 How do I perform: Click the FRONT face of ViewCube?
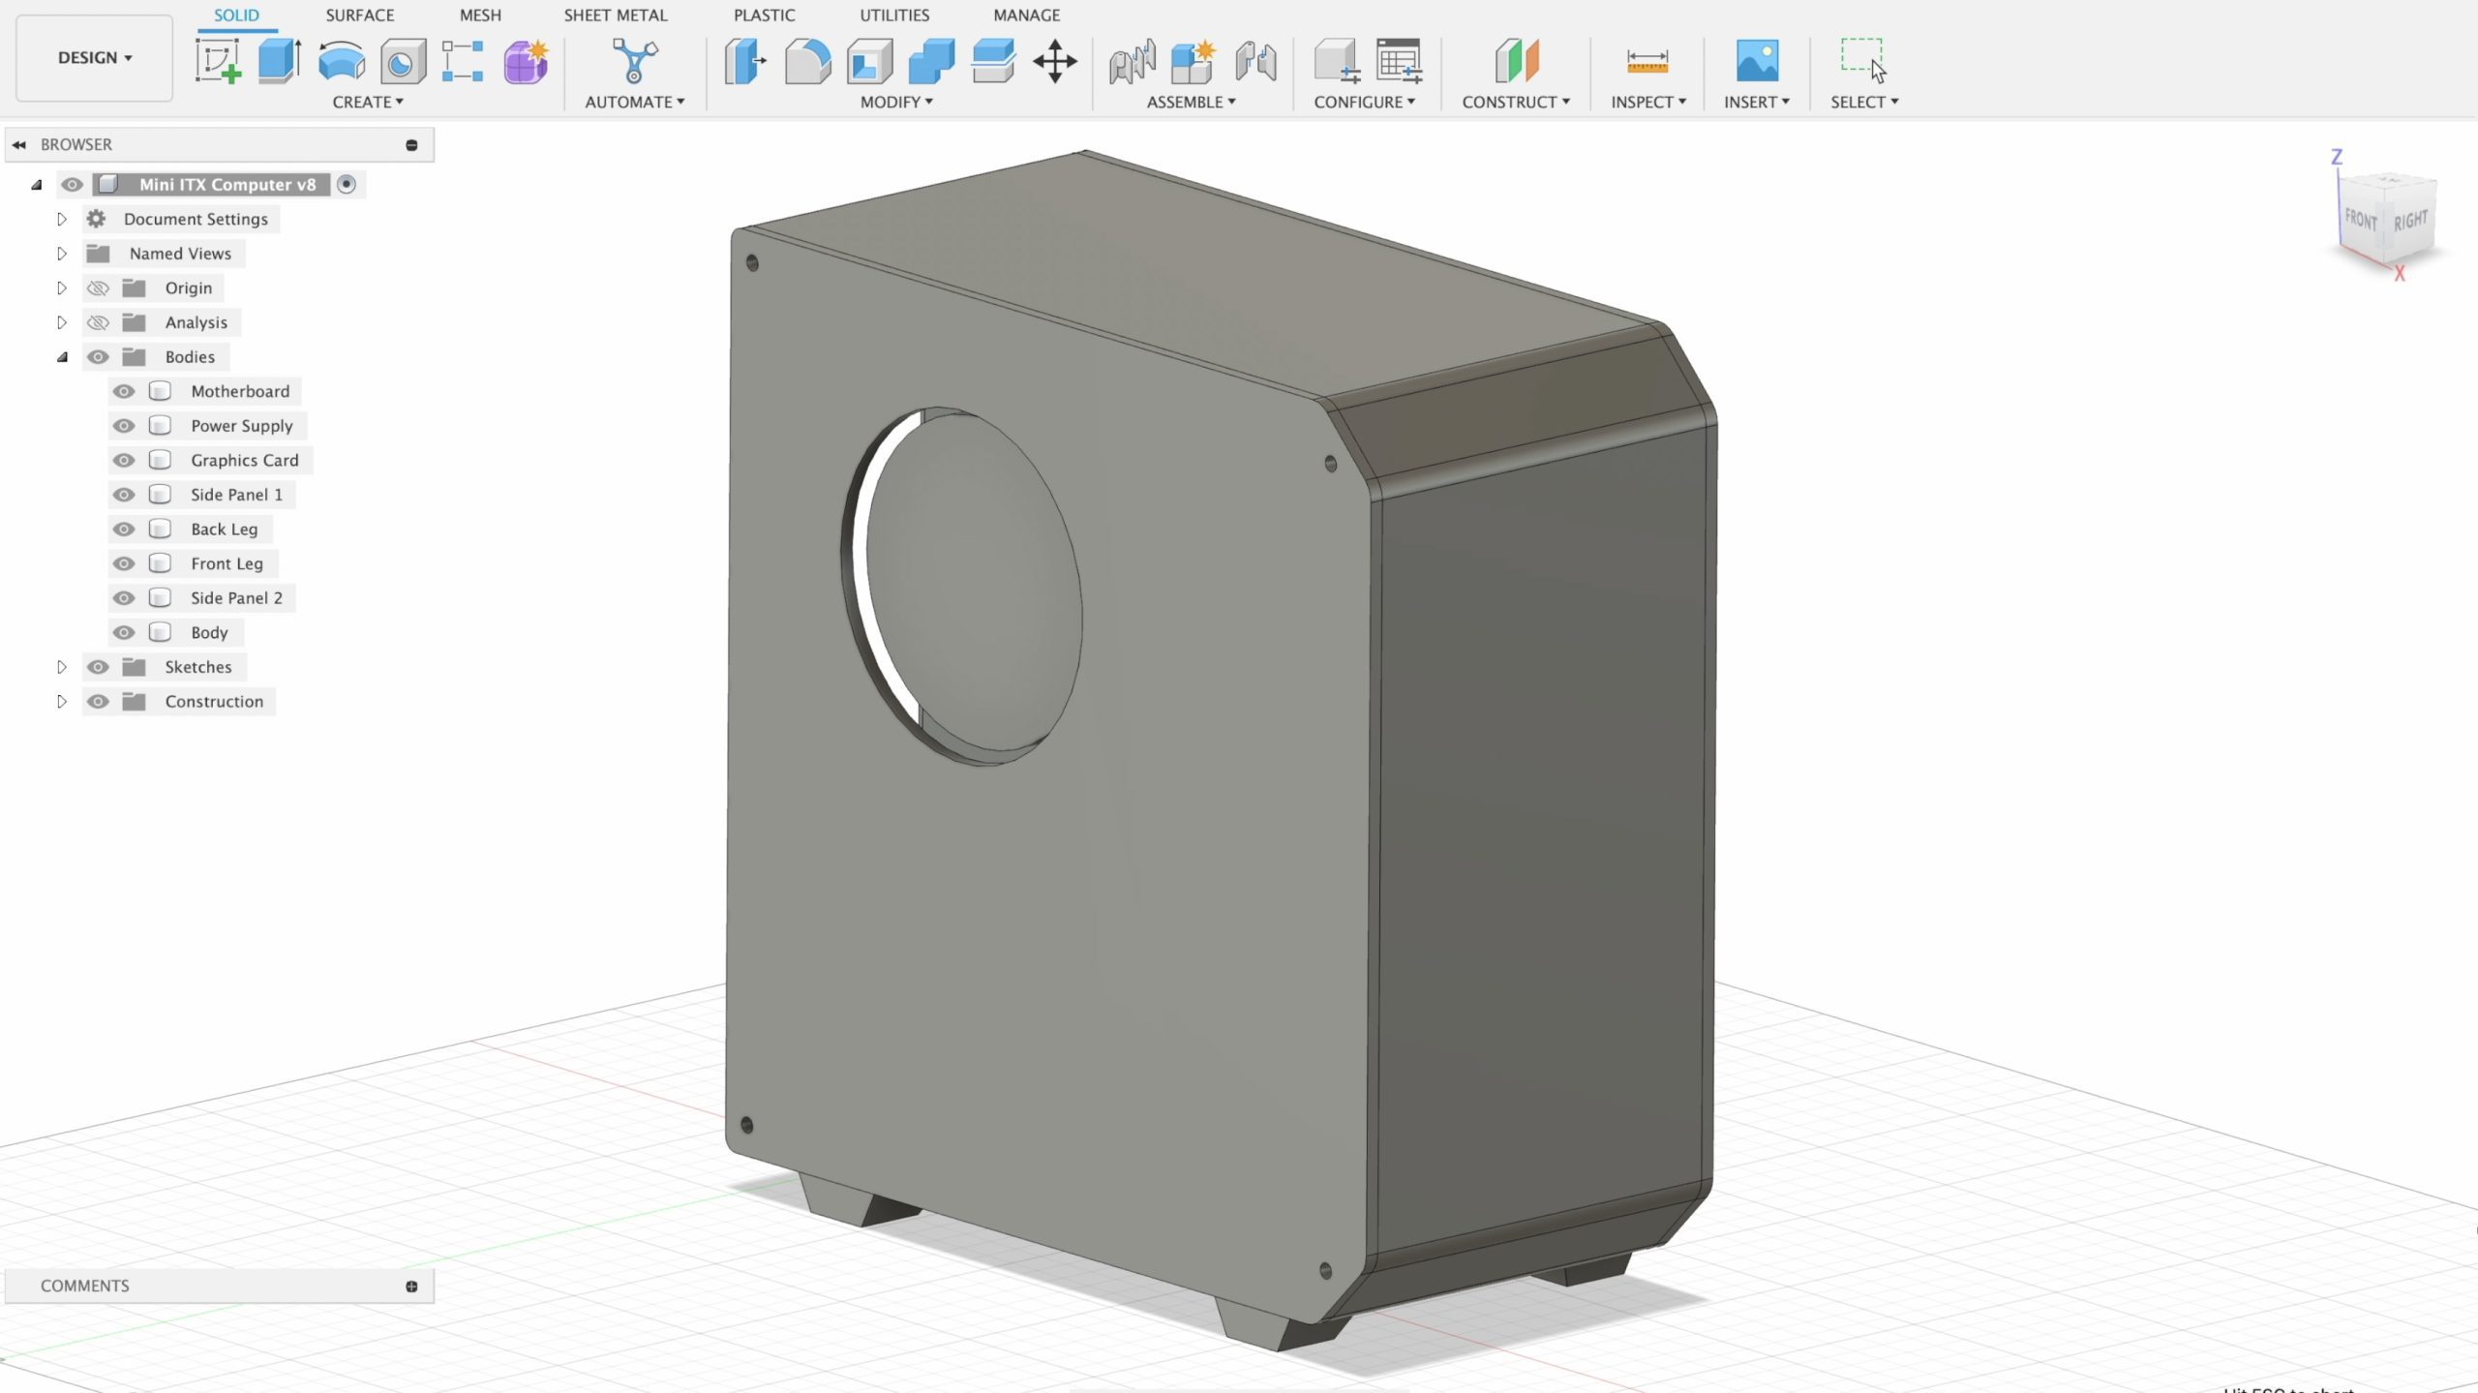[x=2360, y=221]
